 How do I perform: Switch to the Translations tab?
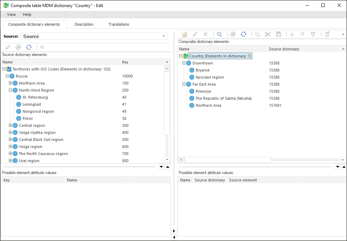[x=119, y=24]
